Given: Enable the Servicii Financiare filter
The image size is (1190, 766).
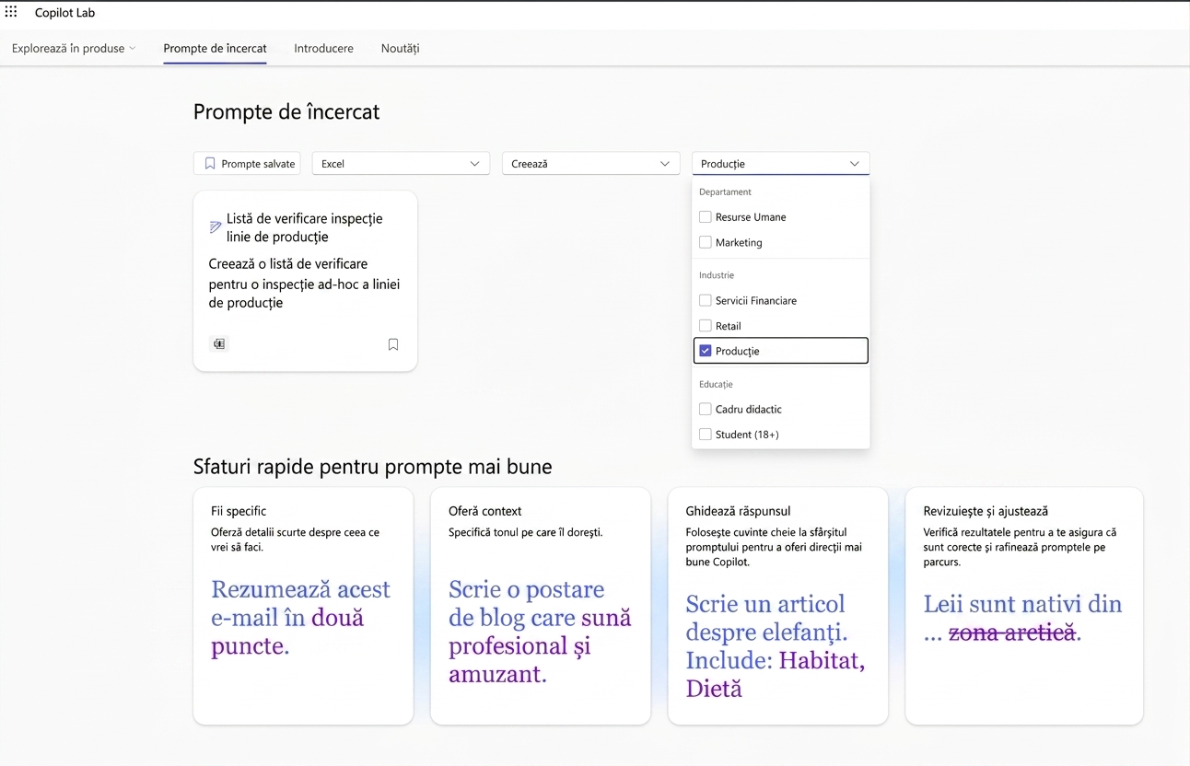Looking at the screenshot, I should coord(706,301).
